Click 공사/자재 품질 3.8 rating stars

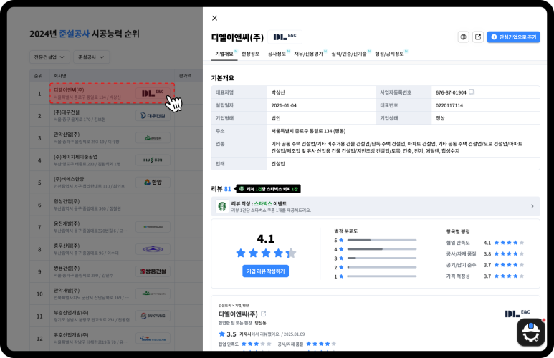click(x=509, y=253)
